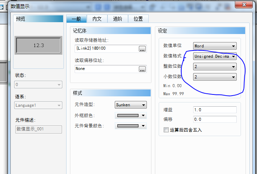
Task: Enable the 运算后四舍五入 checkbox
Action: pos(166,130)
